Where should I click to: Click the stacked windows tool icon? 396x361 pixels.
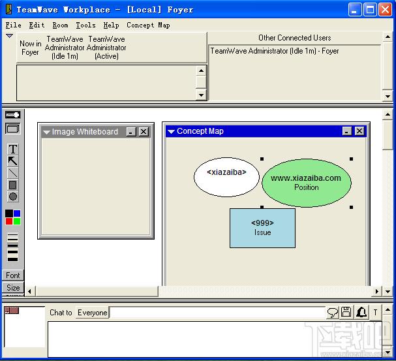[12, 129]
